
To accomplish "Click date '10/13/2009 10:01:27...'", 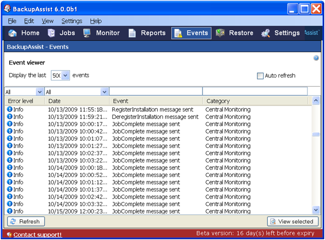I will (x=77, y=145).
